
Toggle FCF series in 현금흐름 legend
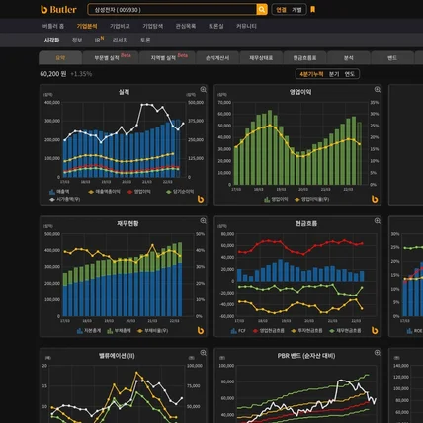click(238, 330)
